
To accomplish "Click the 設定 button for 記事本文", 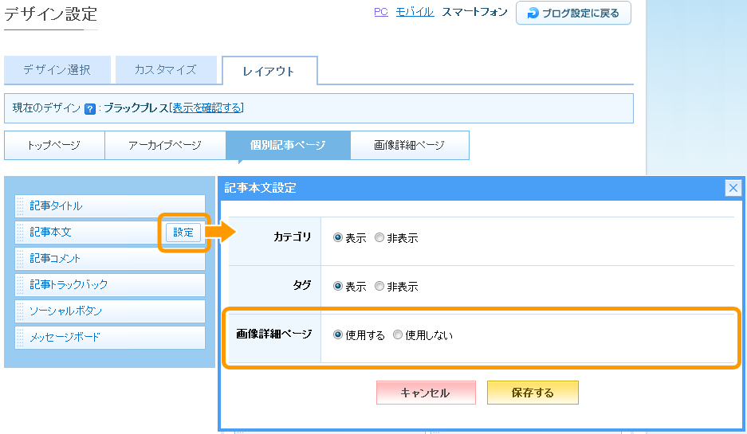I will click(x=183, y=233).
